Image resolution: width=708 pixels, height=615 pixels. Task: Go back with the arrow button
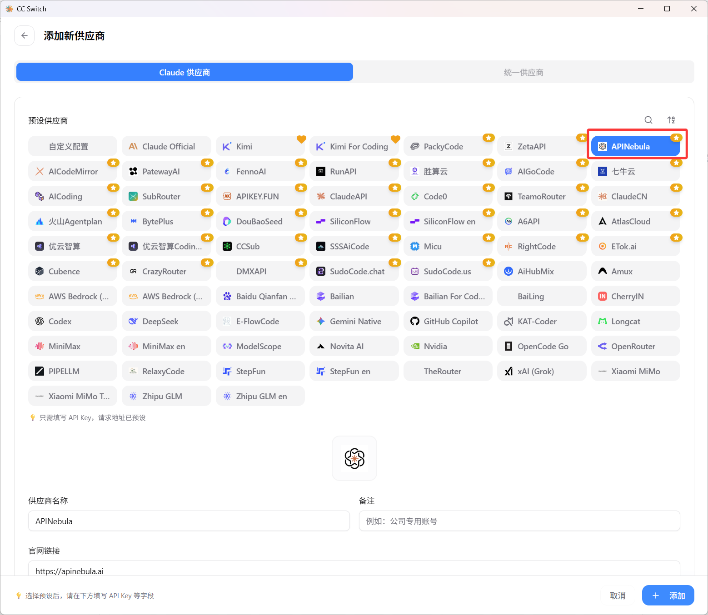[x=25, y=35]
